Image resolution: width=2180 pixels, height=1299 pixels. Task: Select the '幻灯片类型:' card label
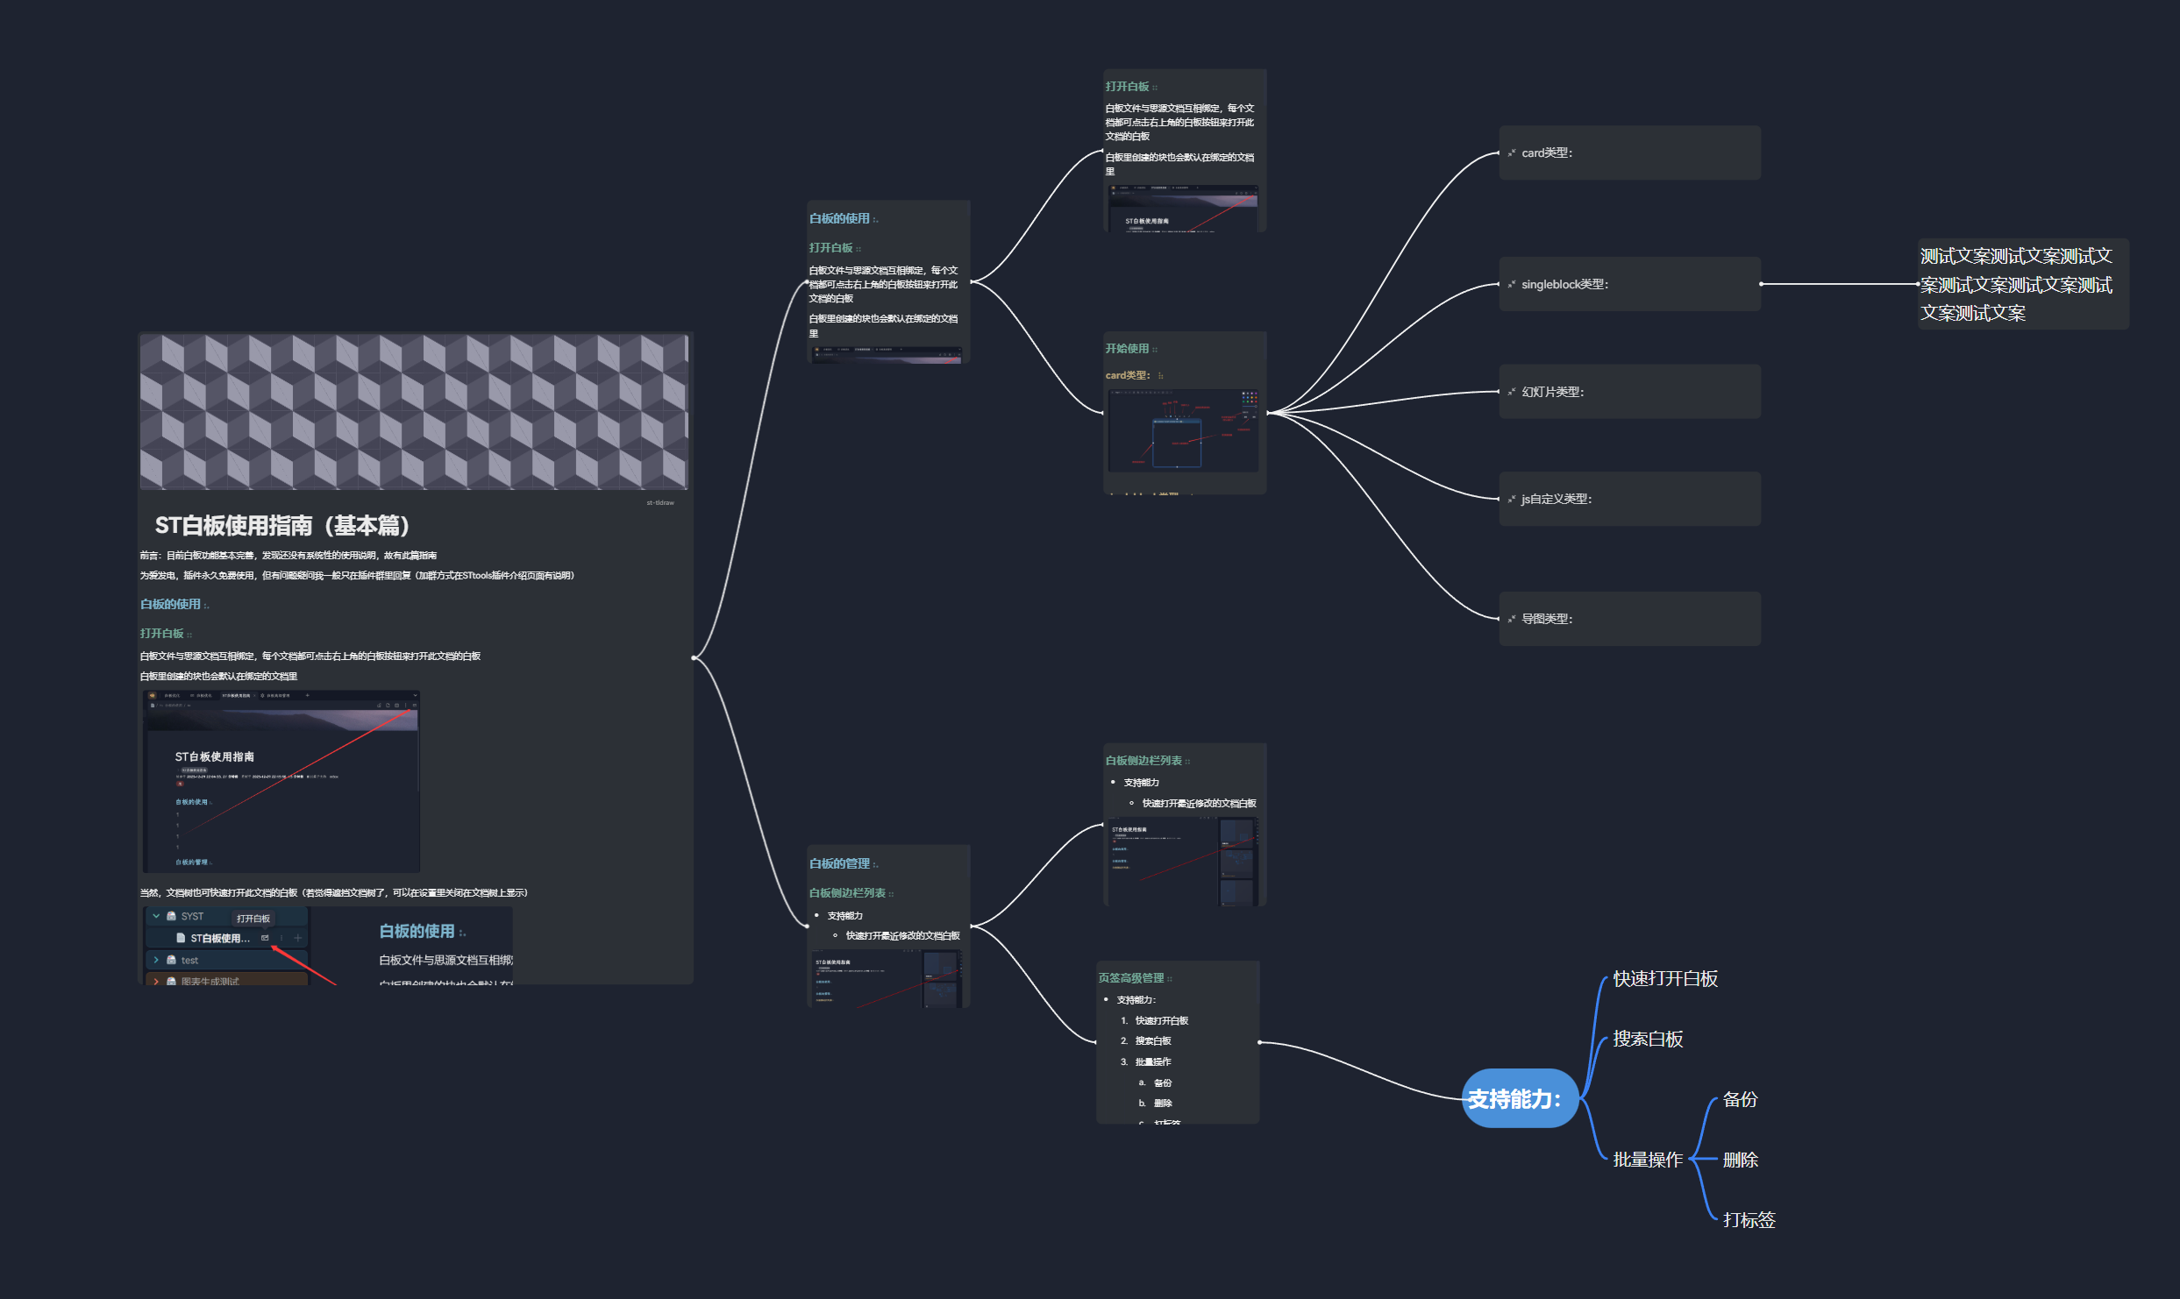[x=1552, y=393]
